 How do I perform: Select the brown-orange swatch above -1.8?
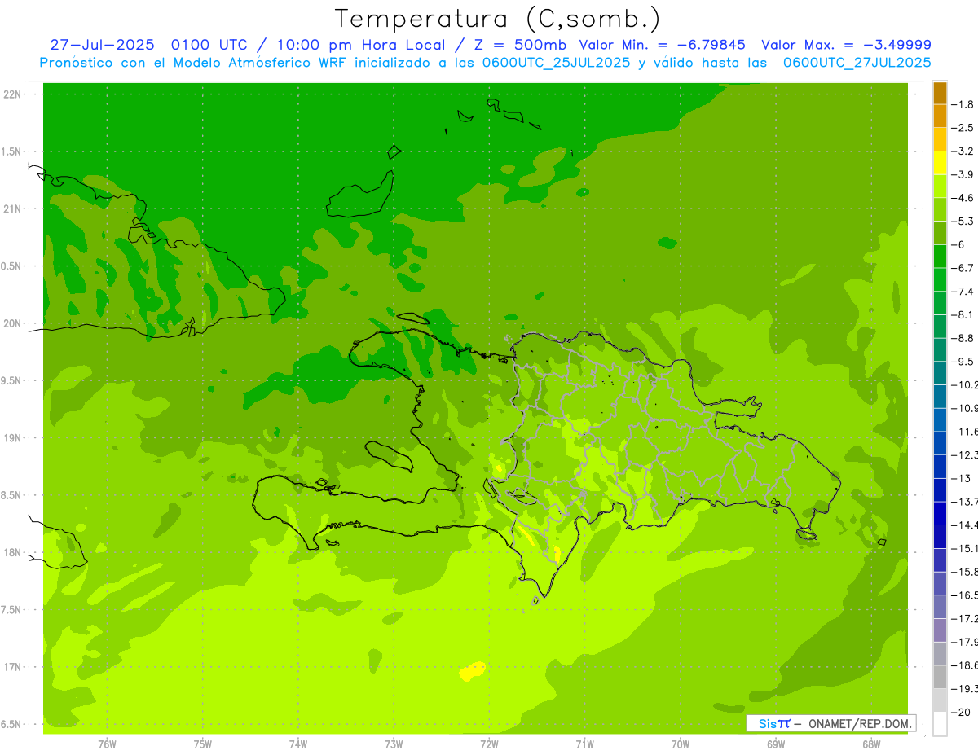[x=940, y=93]
